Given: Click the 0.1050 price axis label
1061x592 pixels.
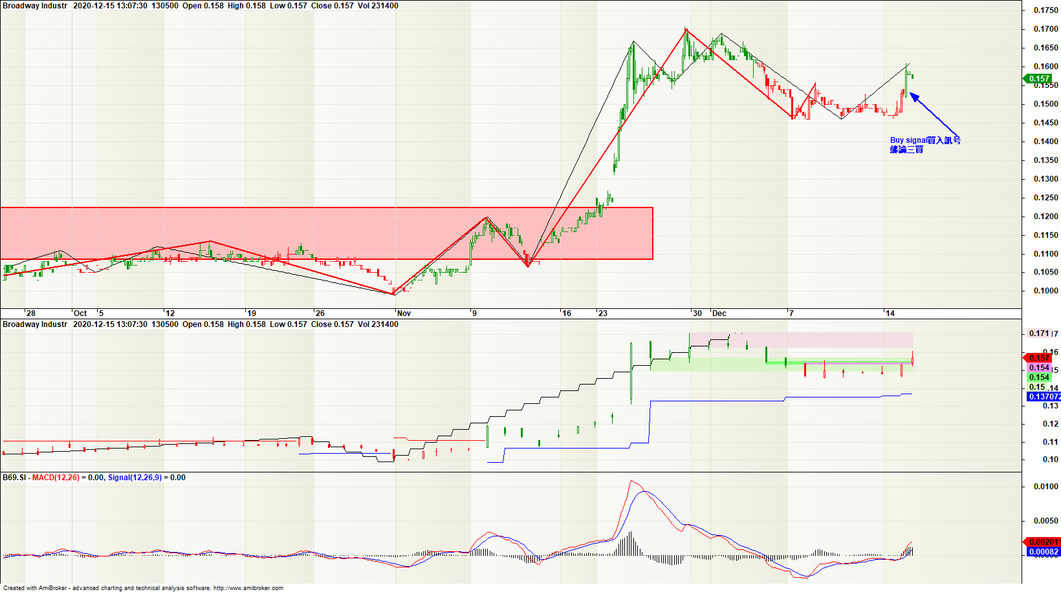Looking at the screenshot, I should click(x=1046, y=272).
